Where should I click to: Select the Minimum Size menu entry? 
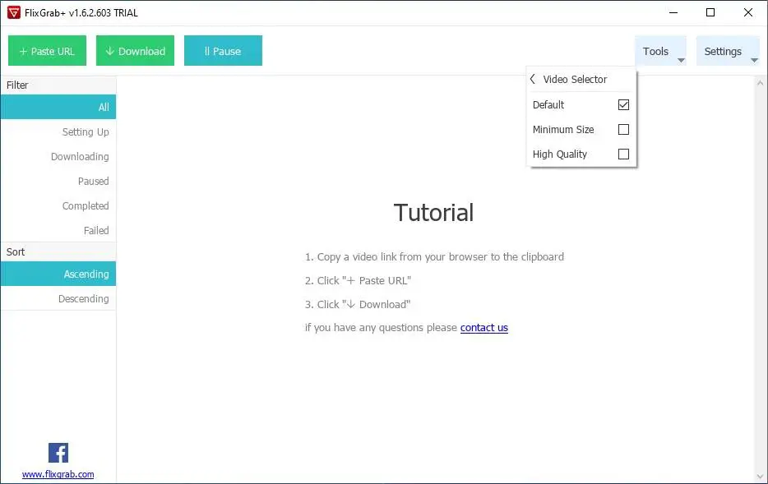coord(581,130)
